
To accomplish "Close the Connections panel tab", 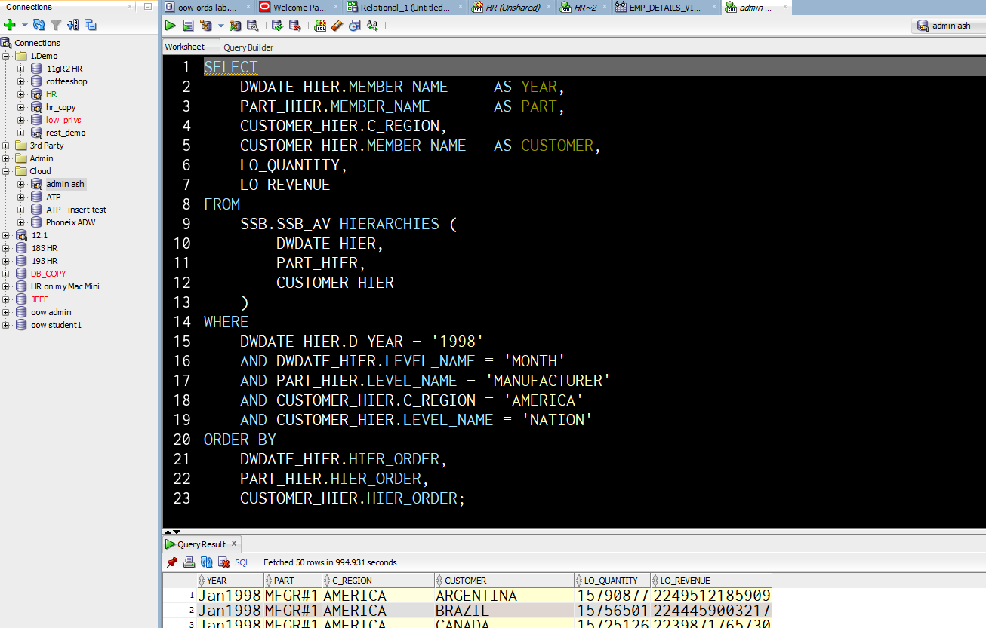I will click(130, 7).
